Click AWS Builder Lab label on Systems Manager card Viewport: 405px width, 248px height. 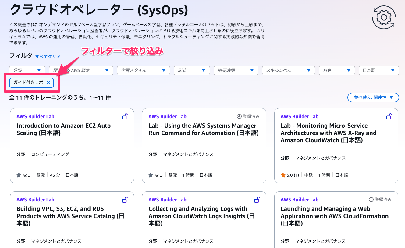click(x=167, y=116)
